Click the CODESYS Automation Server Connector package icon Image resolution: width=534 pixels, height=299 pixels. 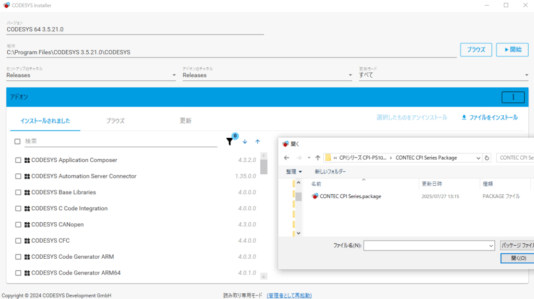coord(27,176)
